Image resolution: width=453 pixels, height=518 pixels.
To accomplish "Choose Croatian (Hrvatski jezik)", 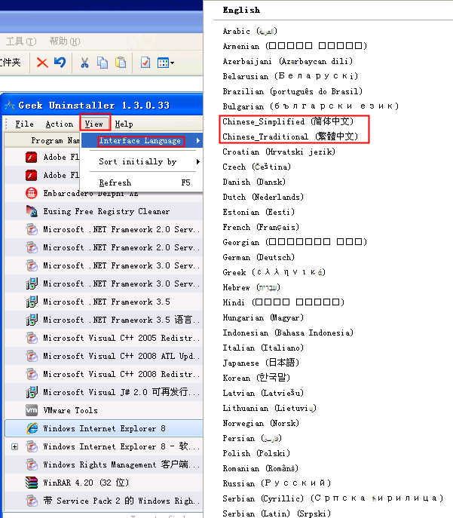I will [279, 152].
